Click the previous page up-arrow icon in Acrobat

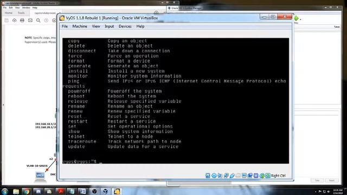point(46,21)
